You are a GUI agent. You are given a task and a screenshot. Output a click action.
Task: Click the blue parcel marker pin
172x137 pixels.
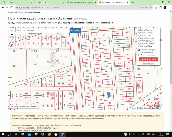point(109,95)
